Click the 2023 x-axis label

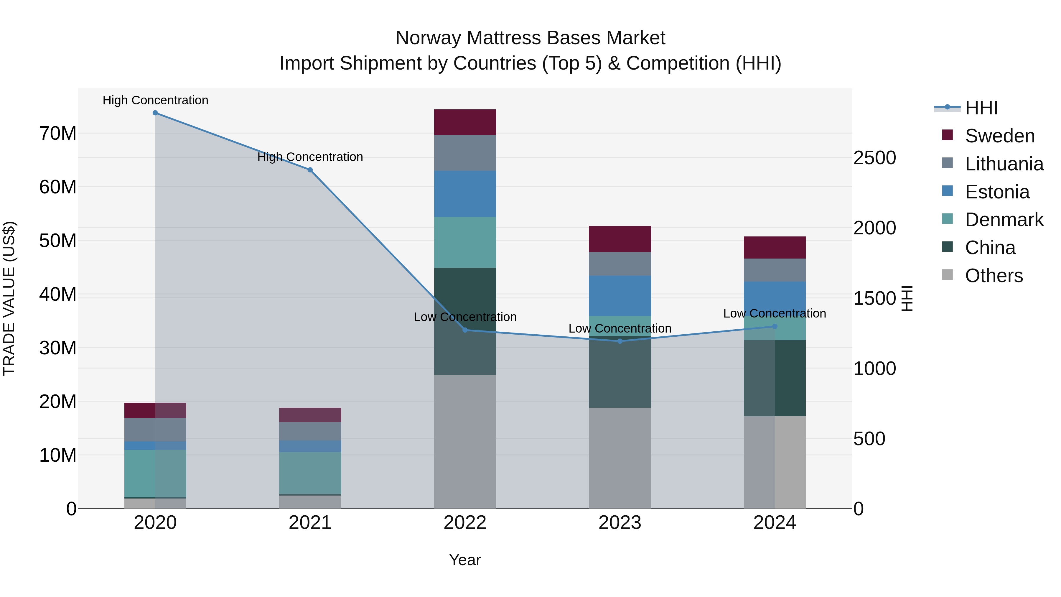pos(620,523)
